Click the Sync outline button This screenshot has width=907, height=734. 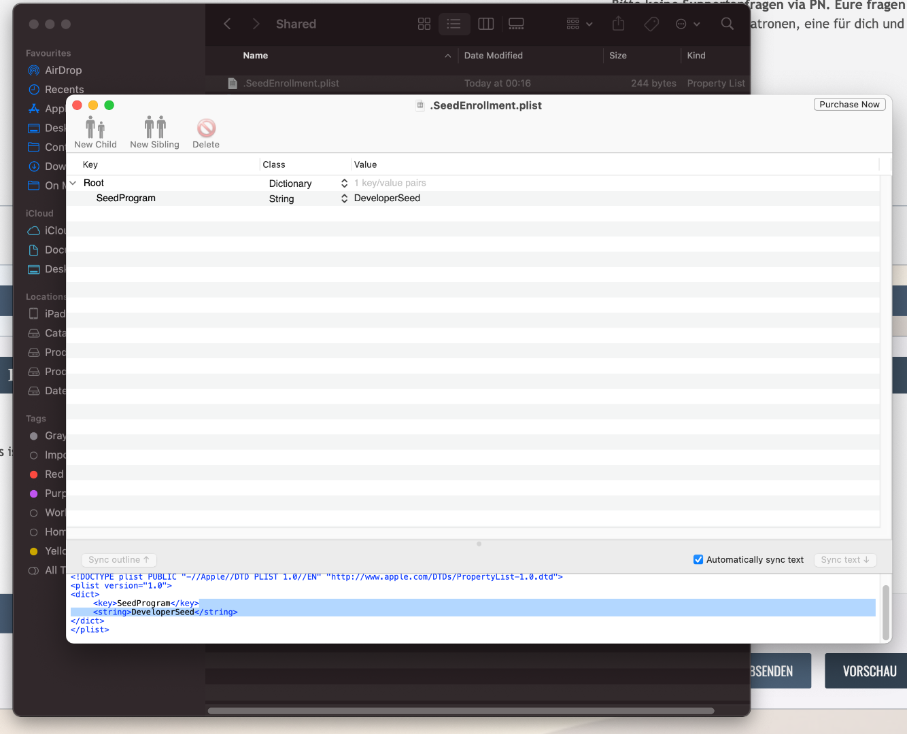coord(119,560)
